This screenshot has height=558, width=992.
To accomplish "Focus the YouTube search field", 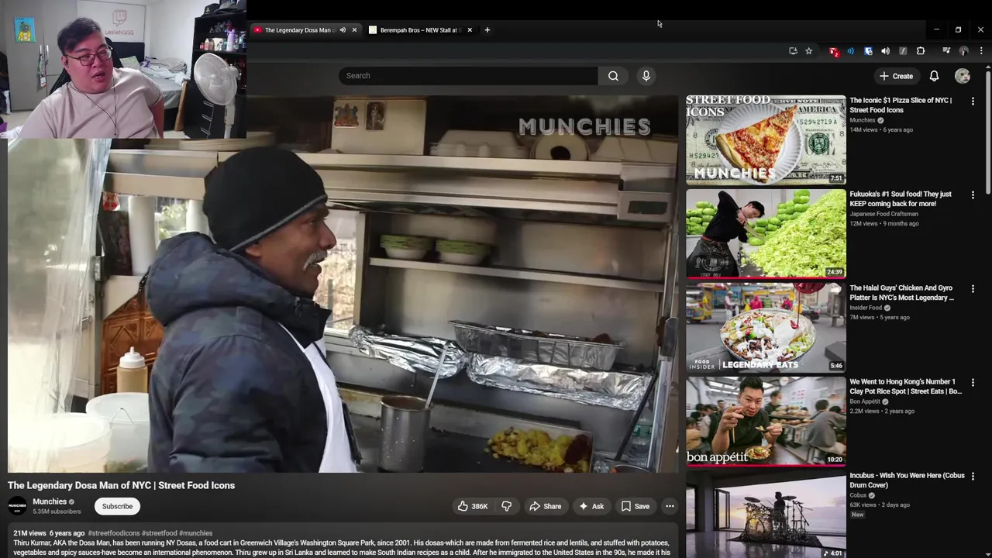I will point(468,76).
